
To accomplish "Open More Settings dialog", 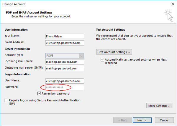I will pos(159,106).
